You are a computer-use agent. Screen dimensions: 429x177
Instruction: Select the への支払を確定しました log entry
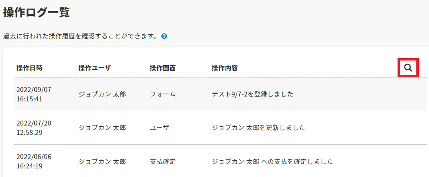coord(272,161)
